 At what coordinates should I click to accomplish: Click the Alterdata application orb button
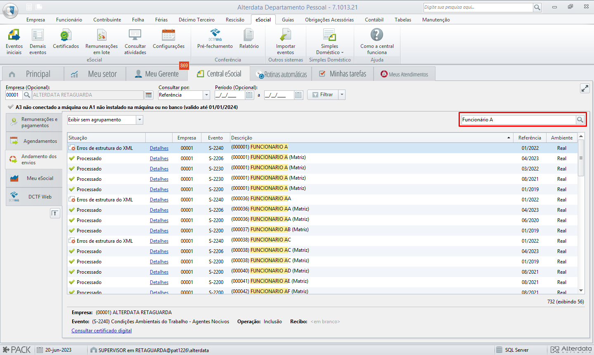pyautogui.click(x=10, y=10)
